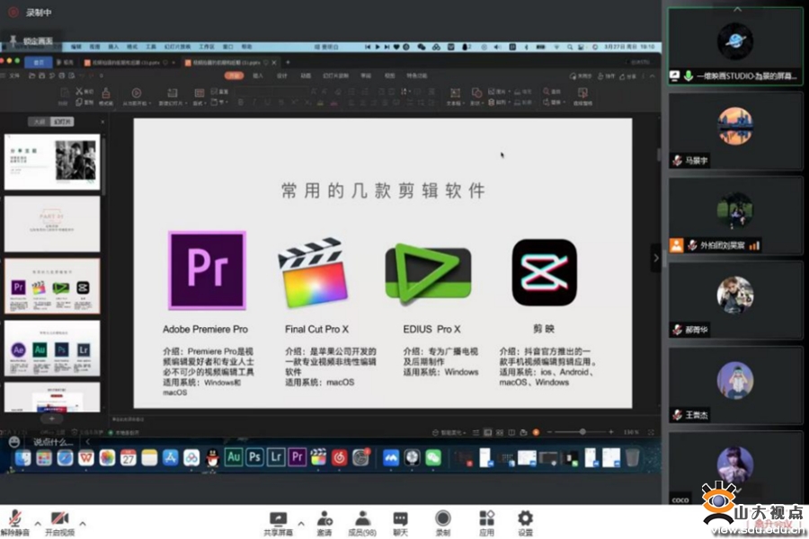Select participant tile 外拍团刘昊宸
Image resolution: width=809 pixels, height=539 pixels.
pyautogui.click(x=735, y=216)
